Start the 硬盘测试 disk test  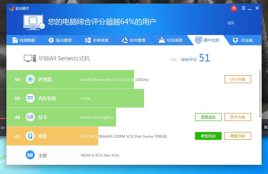208,136
